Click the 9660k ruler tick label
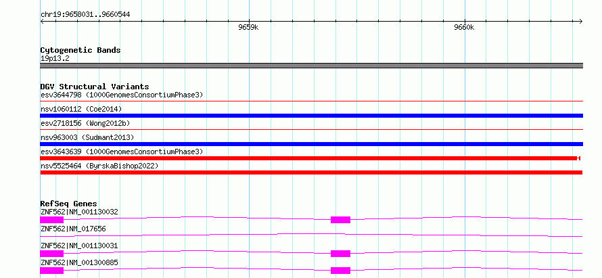 [464, 27]
